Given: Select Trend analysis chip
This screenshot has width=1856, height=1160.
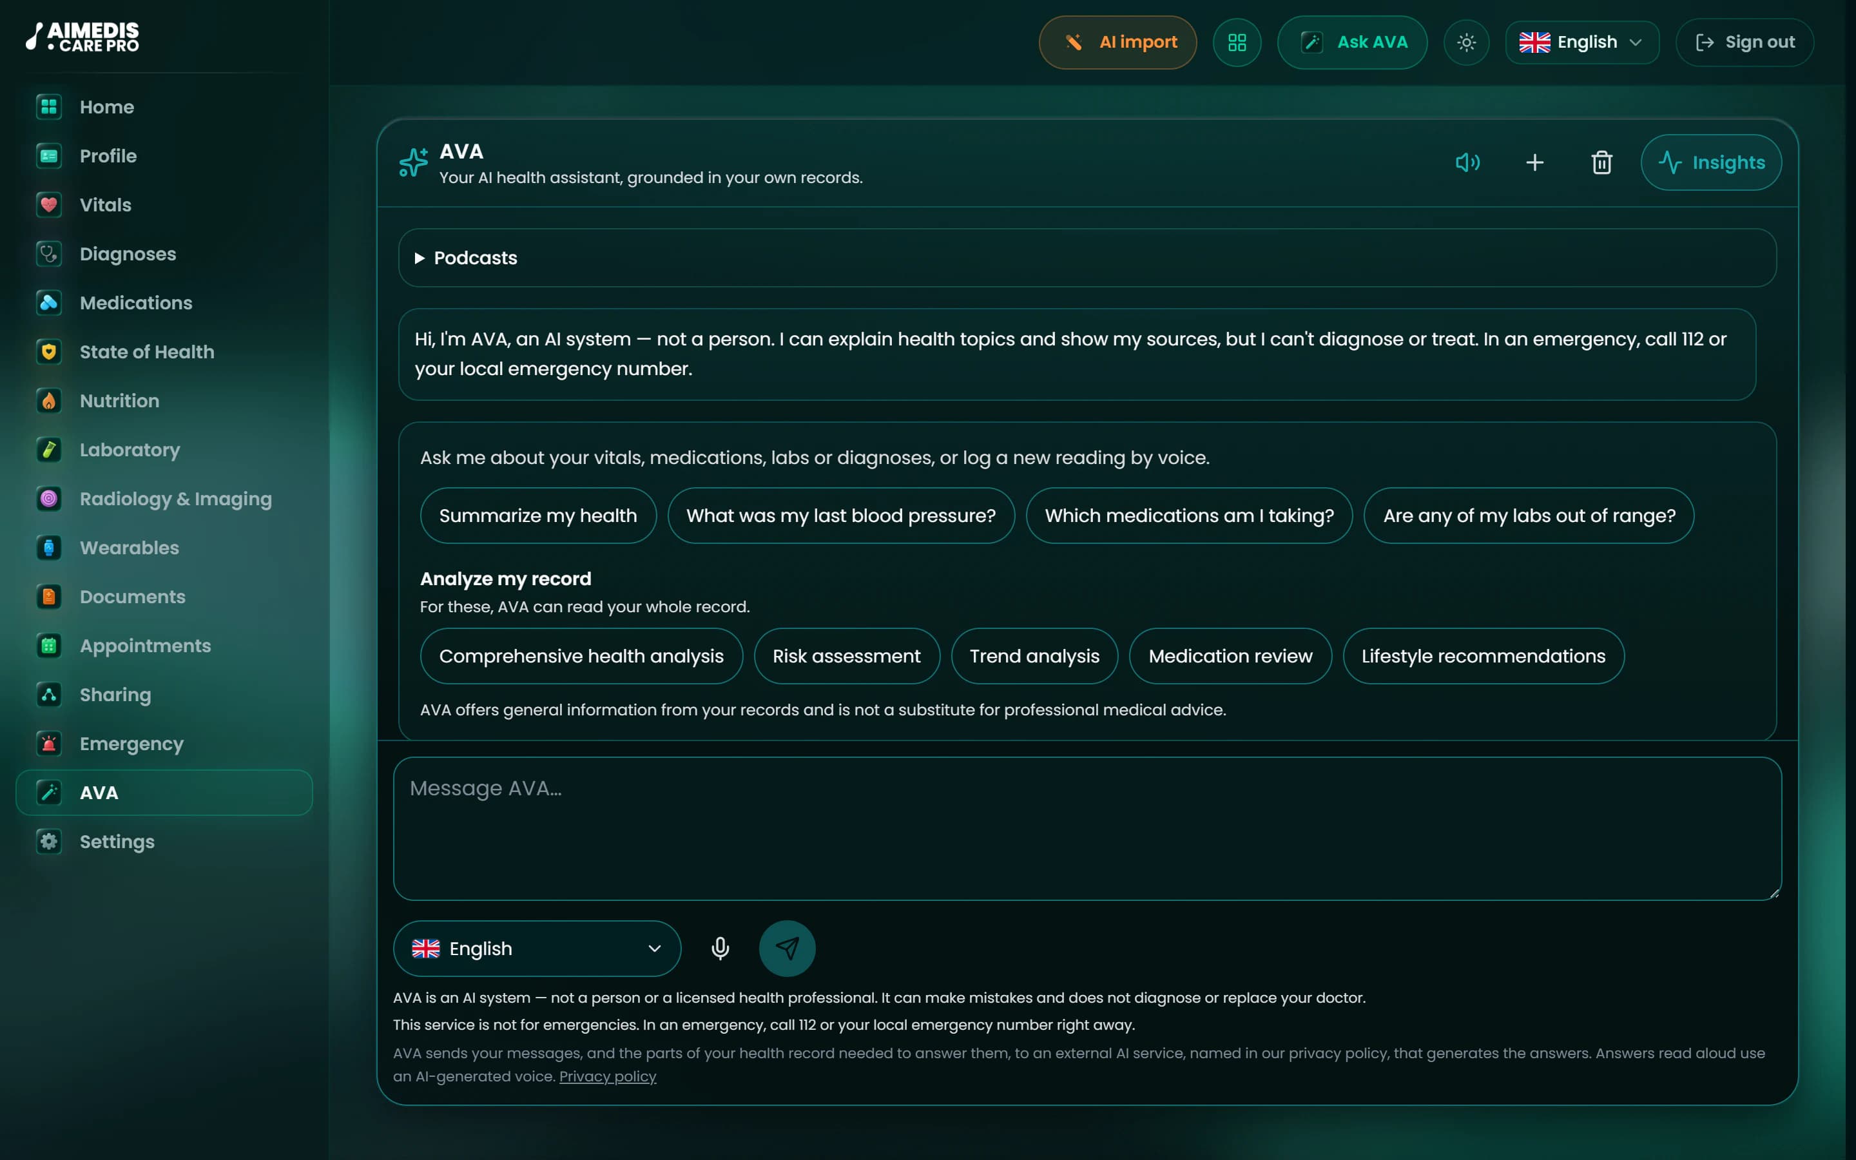Looking at the screenshot, I should (x=1034, y=656).
